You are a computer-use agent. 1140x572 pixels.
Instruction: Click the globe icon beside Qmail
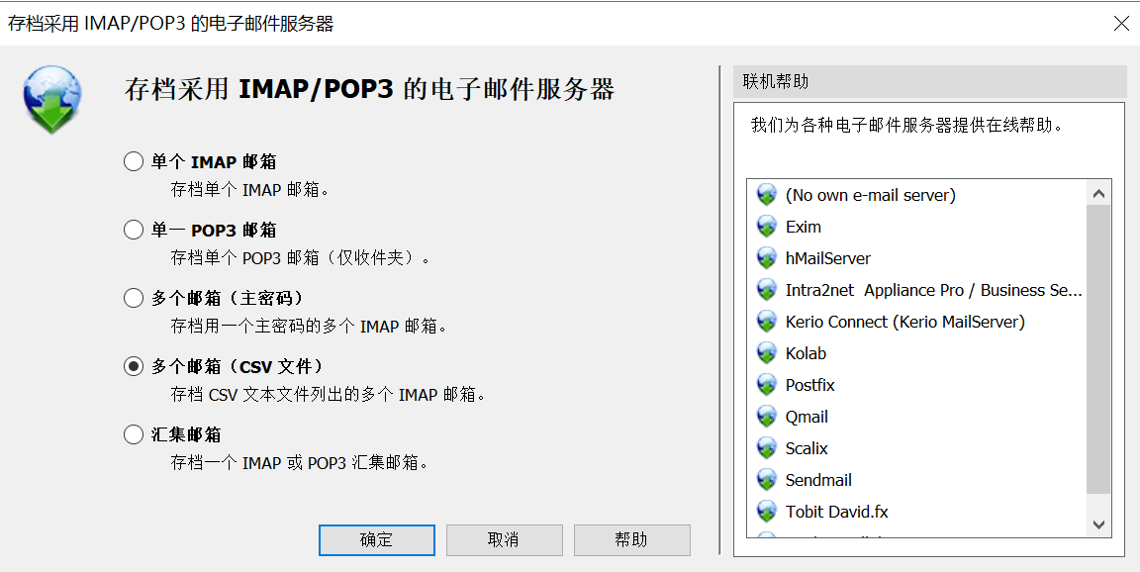tap(766, 417)
